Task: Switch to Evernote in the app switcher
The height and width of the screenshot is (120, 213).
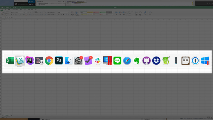Action: [137, 61]
